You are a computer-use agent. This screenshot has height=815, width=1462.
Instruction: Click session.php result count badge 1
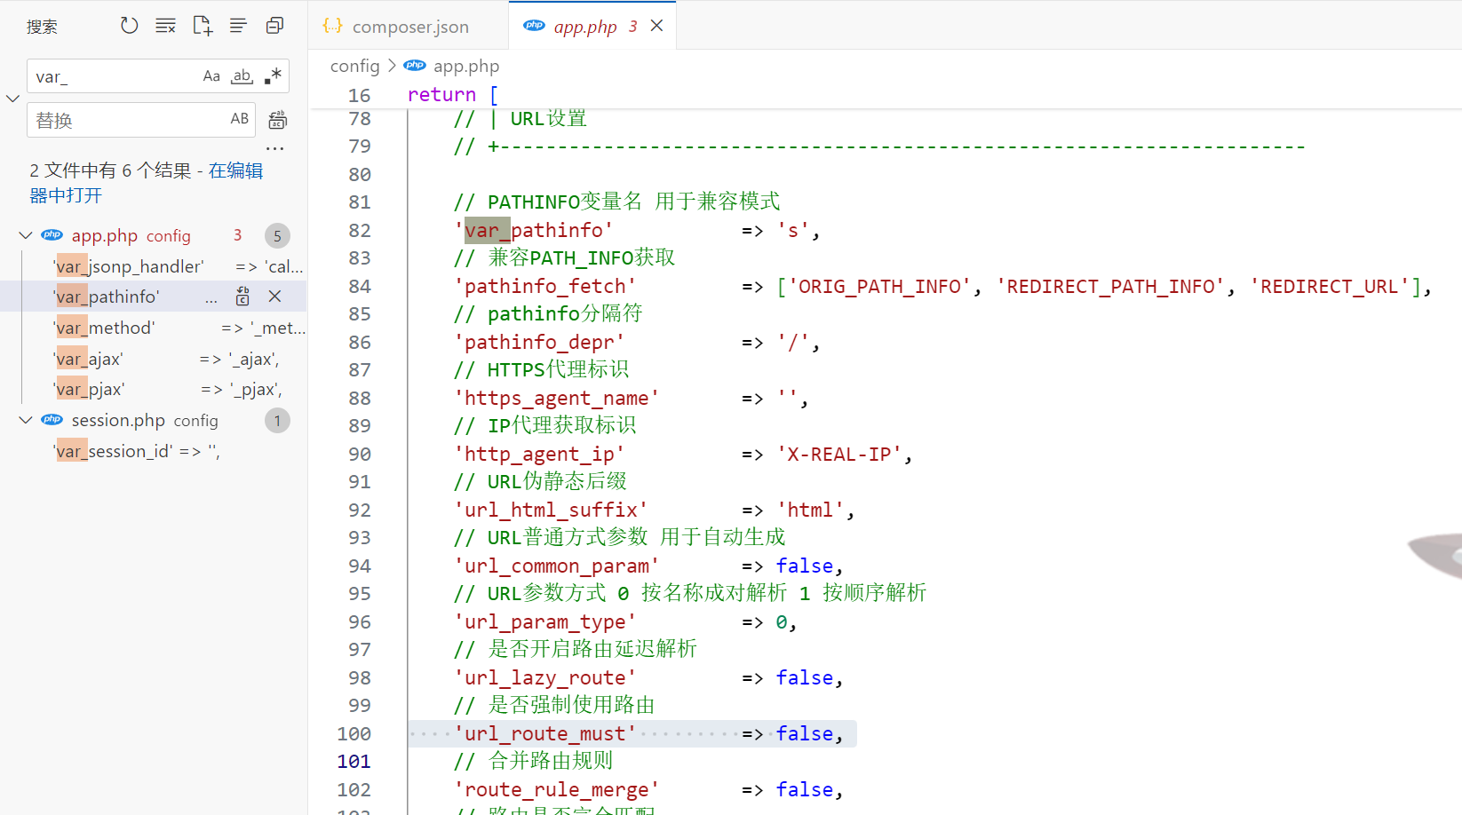[277, 421]
